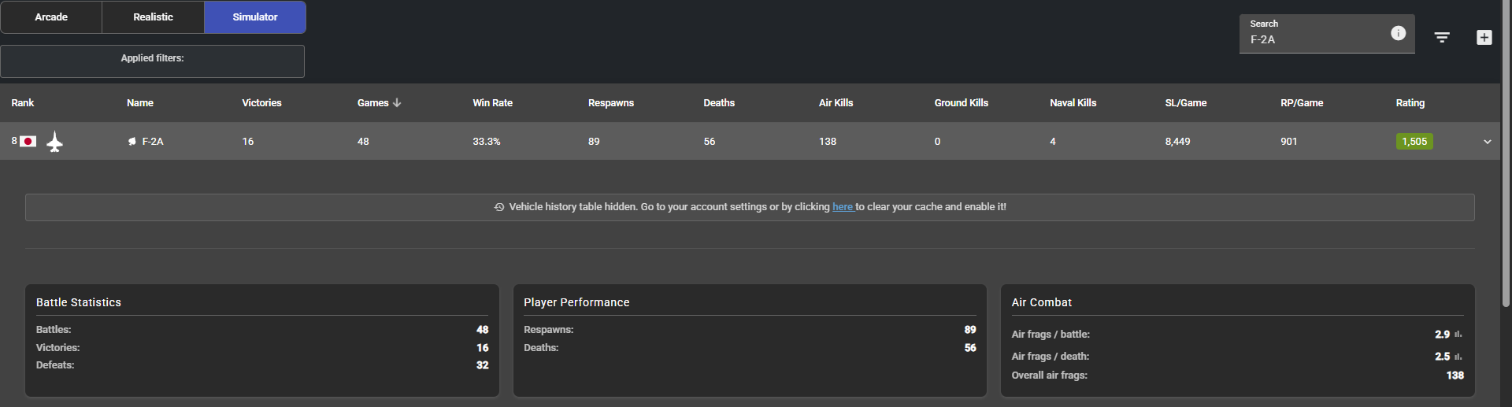The width and height of the screenshot is (1512, 407).
Task: Open the filter list icon
Action: click(x=1442, y=38)
